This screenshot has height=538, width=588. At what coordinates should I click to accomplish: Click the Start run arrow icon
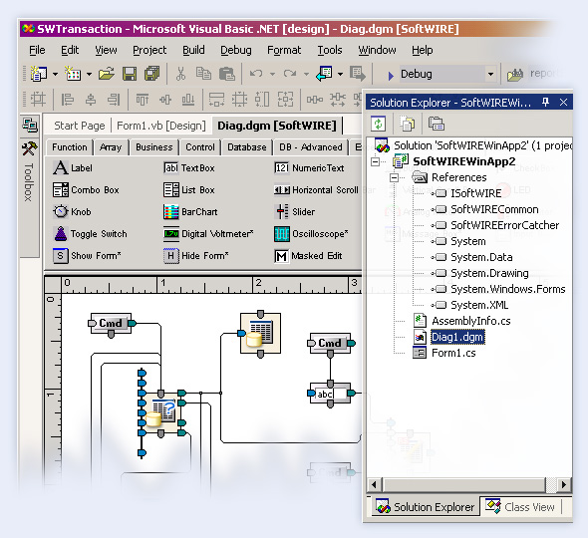click(391, 76)
